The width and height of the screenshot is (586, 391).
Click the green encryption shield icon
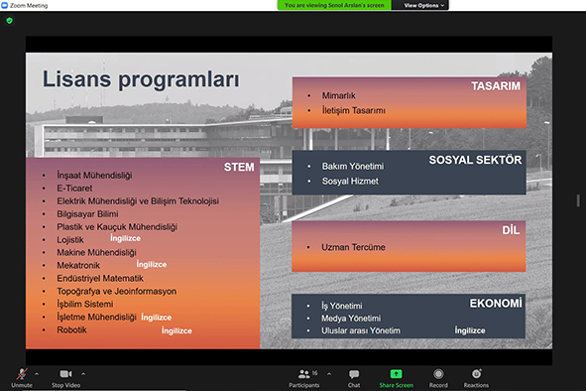point(10,21)
